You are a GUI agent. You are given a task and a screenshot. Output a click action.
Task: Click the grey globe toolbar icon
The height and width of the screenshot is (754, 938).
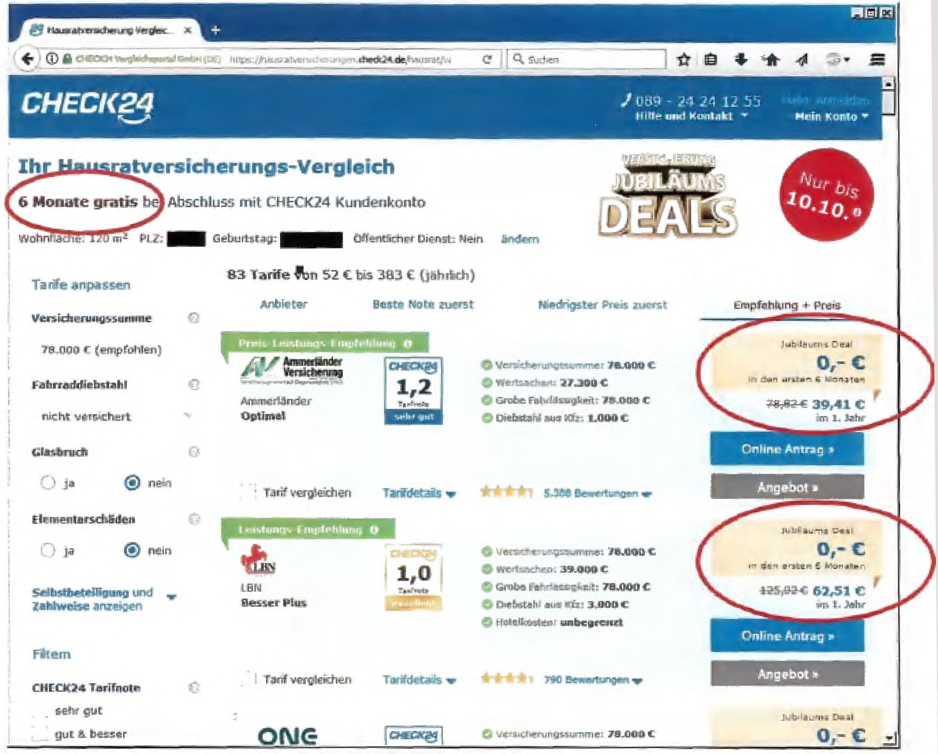point(833,60)
